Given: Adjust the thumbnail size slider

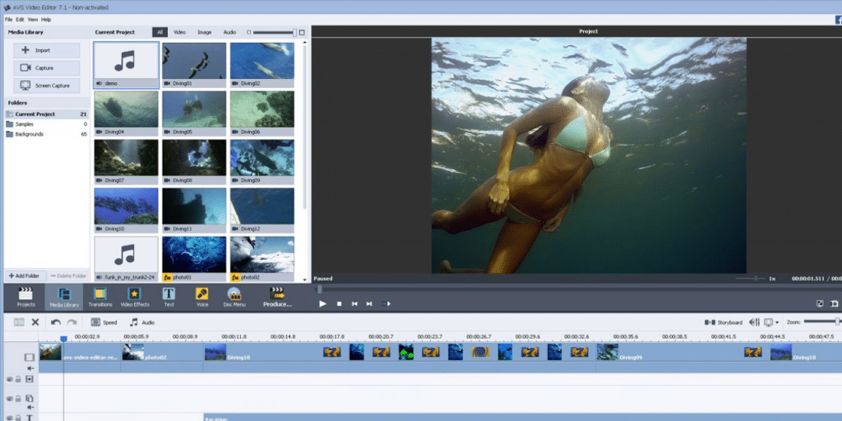Looking at the screenshot, I should [x=275, y=32].
